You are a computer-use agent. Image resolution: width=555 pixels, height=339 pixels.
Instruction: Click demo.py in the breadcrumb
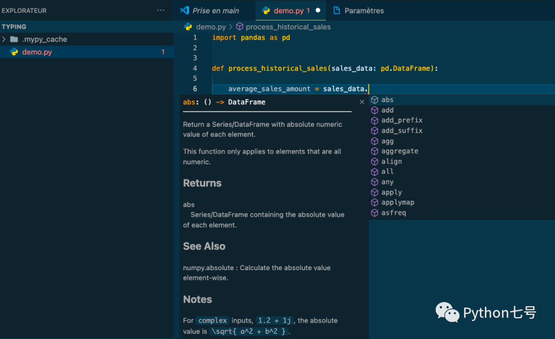click(x=211, y=27)
